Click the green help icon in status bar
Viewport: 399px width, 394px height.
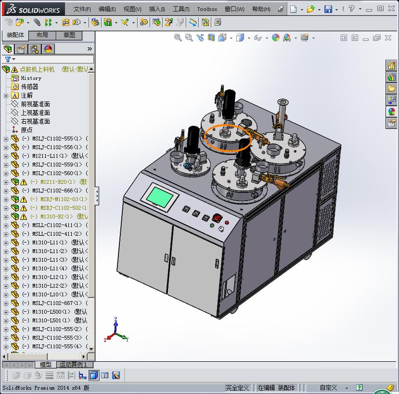[359, 388]
